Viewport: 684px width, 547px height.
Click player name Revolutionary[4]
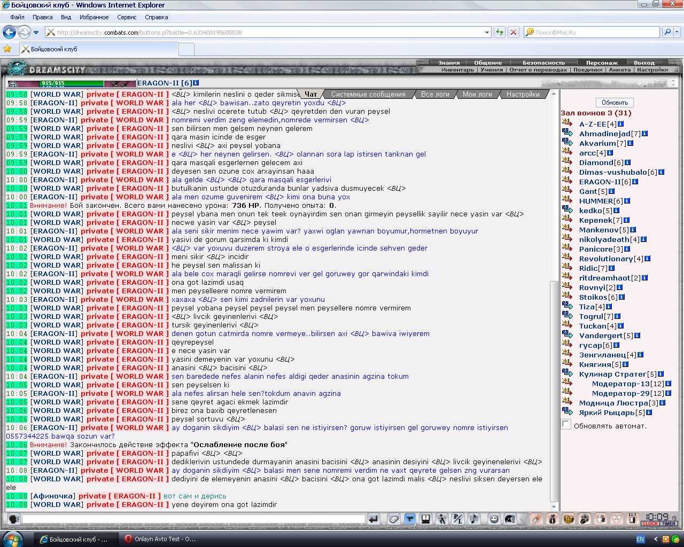tap(611, 259)
